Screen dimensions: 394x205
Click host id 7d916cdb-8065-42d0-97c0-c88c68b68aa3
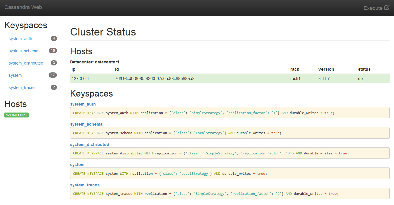tap(155, 79)
